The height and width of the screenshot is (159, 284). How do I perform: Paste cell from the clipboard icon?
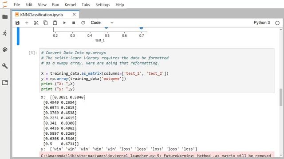point(55,23)
